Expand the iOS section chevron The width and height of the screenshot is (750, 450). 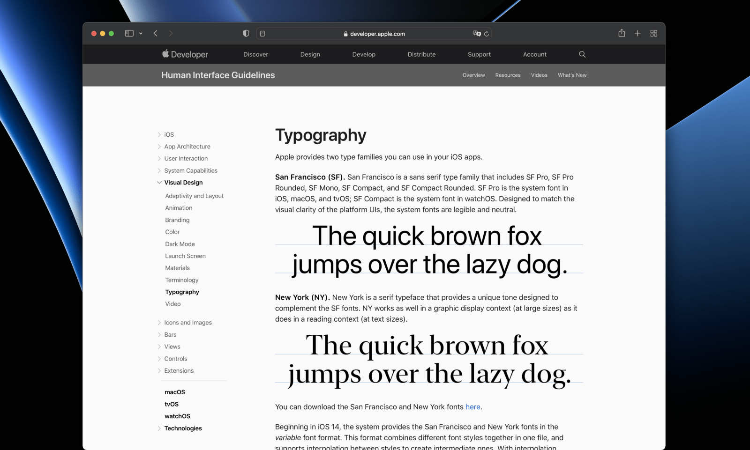coord(159,134)
